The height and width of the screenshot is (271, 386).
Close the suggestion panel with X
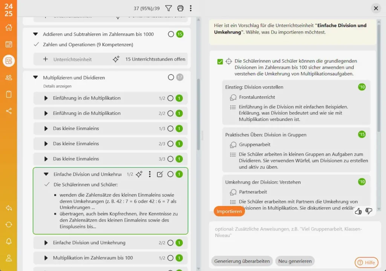(376, 8)
